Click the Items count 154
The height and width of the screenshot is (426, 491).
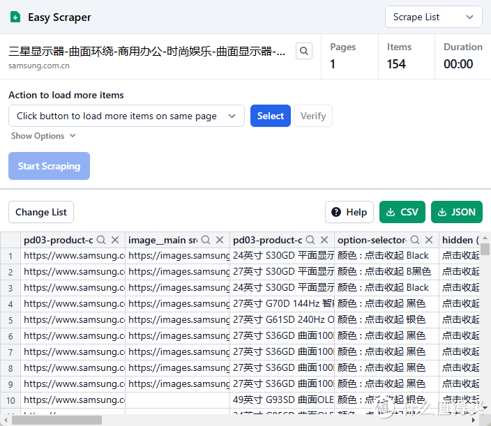[396, 64]
